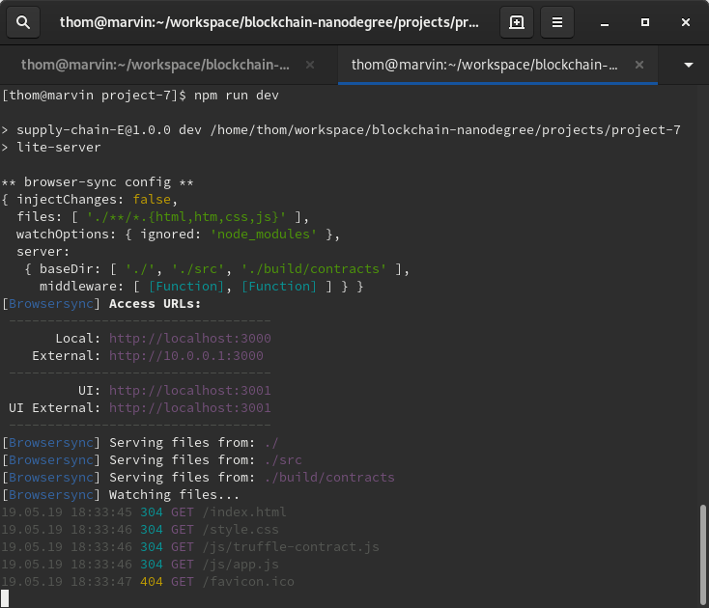
Task: Close the first terminal tab
Action: [x=310, y=65]
